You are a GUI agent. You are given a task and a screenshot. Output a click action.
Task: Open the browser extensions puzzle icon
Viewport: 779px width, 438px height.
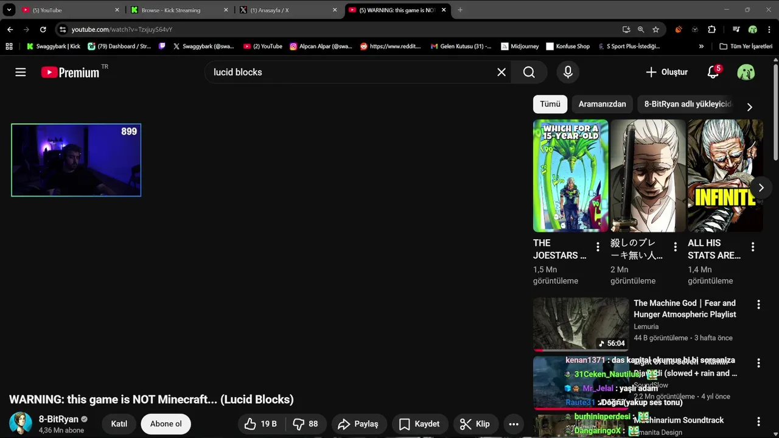tap(712, 29)
